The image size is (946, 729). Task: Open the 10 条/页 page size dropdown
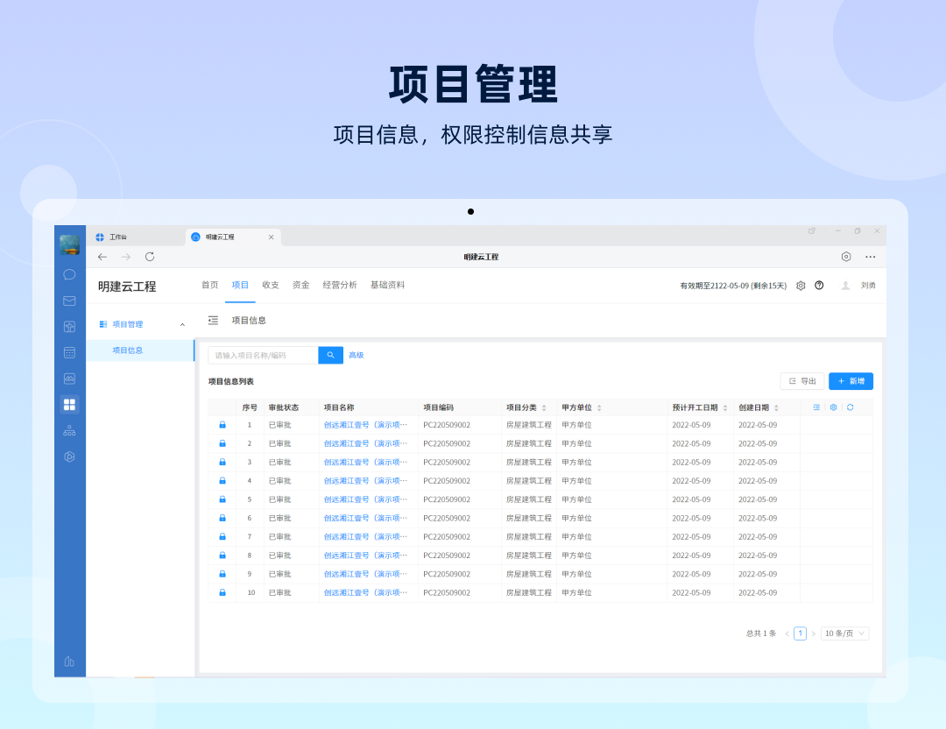click(x=844, y=633)
